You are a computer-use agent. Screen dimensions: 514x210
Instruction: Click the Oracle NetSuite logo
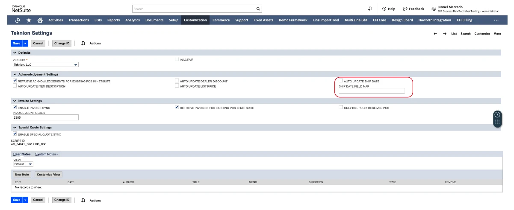coord(21,9)
